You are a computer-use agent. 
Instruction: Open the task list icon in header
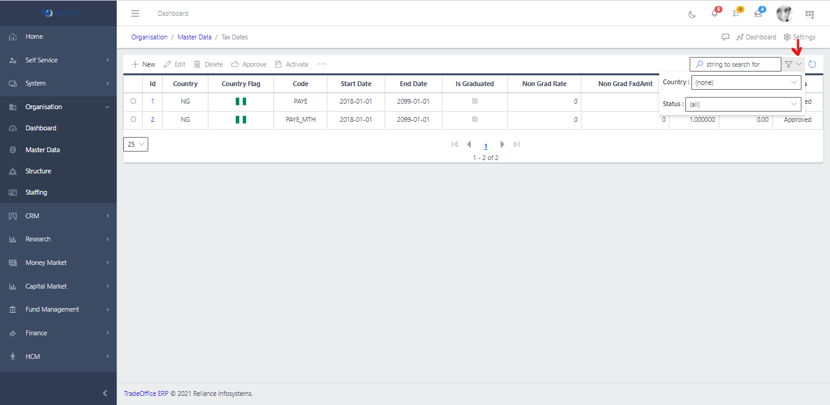(736, 13)
